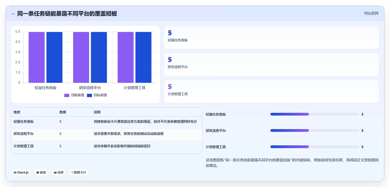Click the 计划管理工具 progress bar
The image size is (390, 187).
315,147
